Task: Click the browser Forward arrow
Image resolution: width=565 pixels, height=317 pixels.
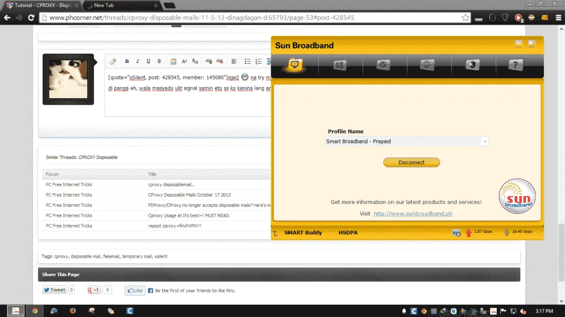Action: point(19,17)
